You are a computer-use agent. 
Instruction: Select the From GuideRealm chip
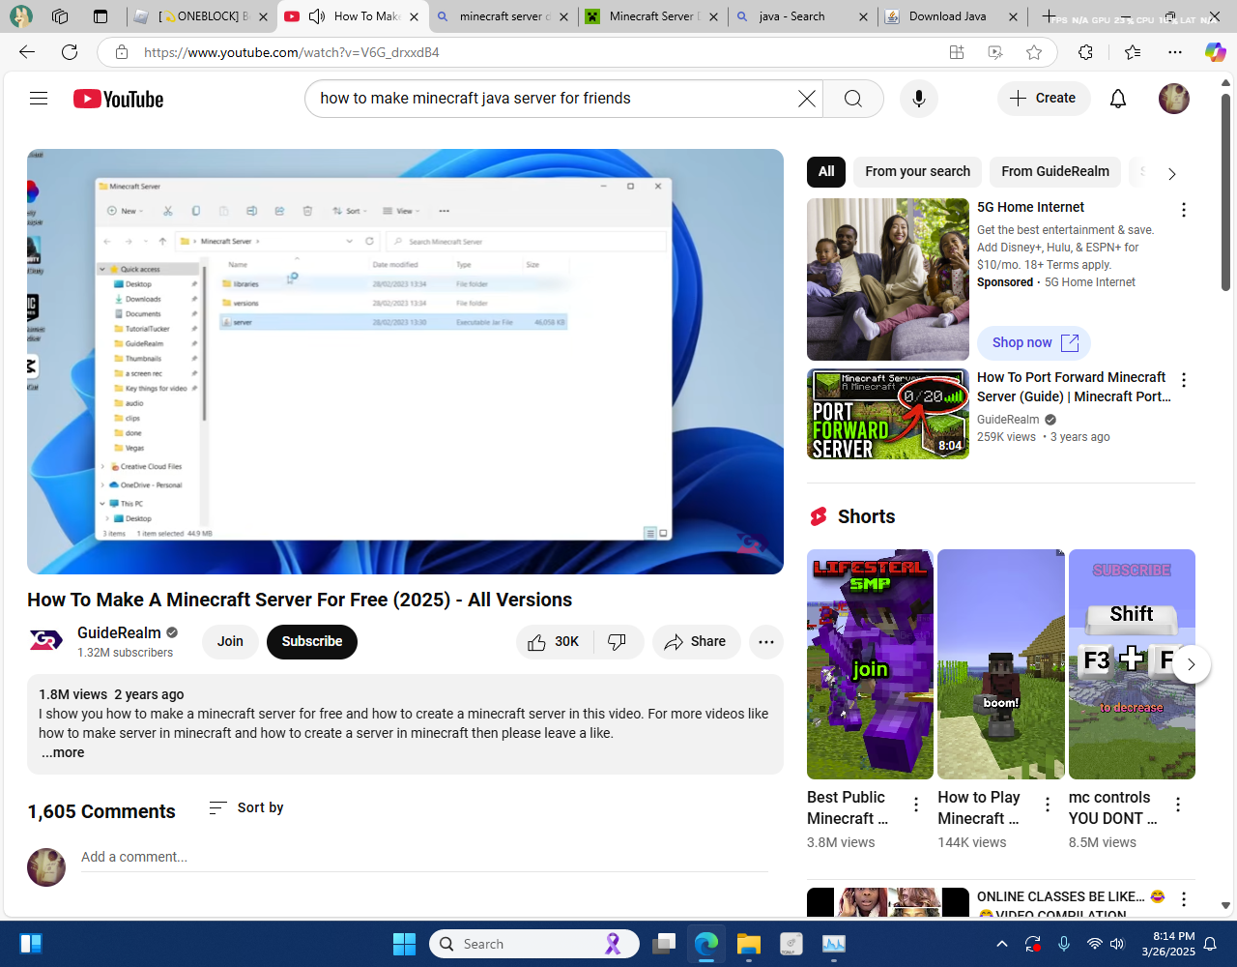point(1055,171)
